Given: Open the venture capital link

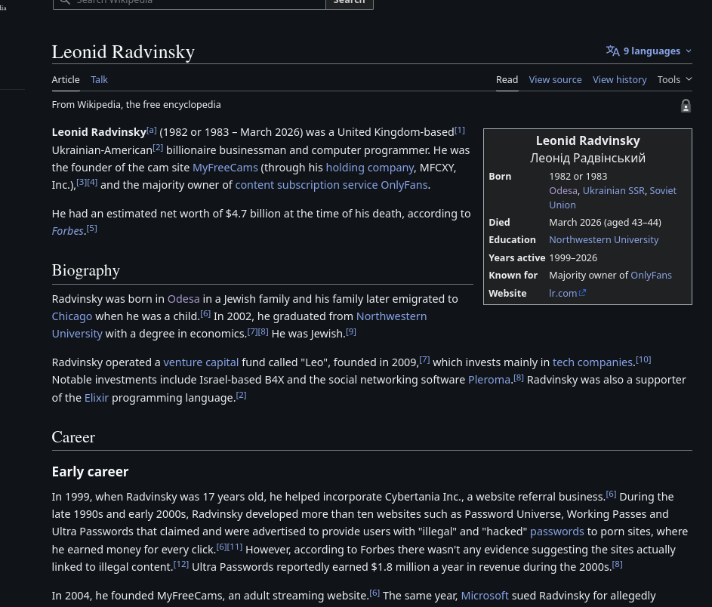Looking at the screenshot, I should click(201, 362).
